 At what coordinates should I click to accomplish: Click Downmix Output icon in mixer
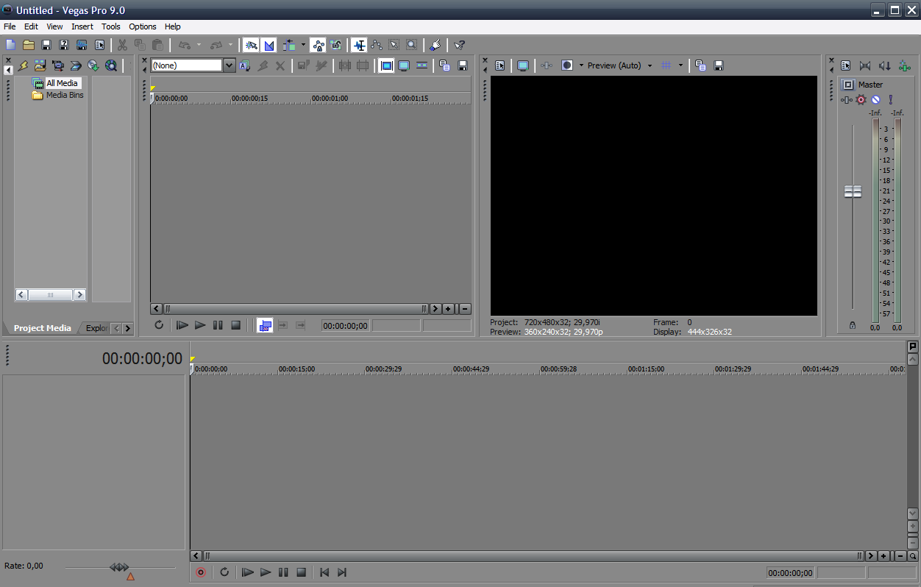(x=865, y=65)
